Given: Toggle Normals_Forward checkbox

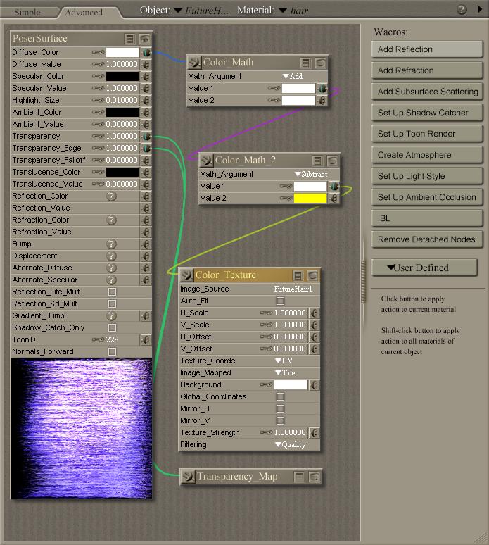Looking at the screenshot, I should (x=112, y=352).
